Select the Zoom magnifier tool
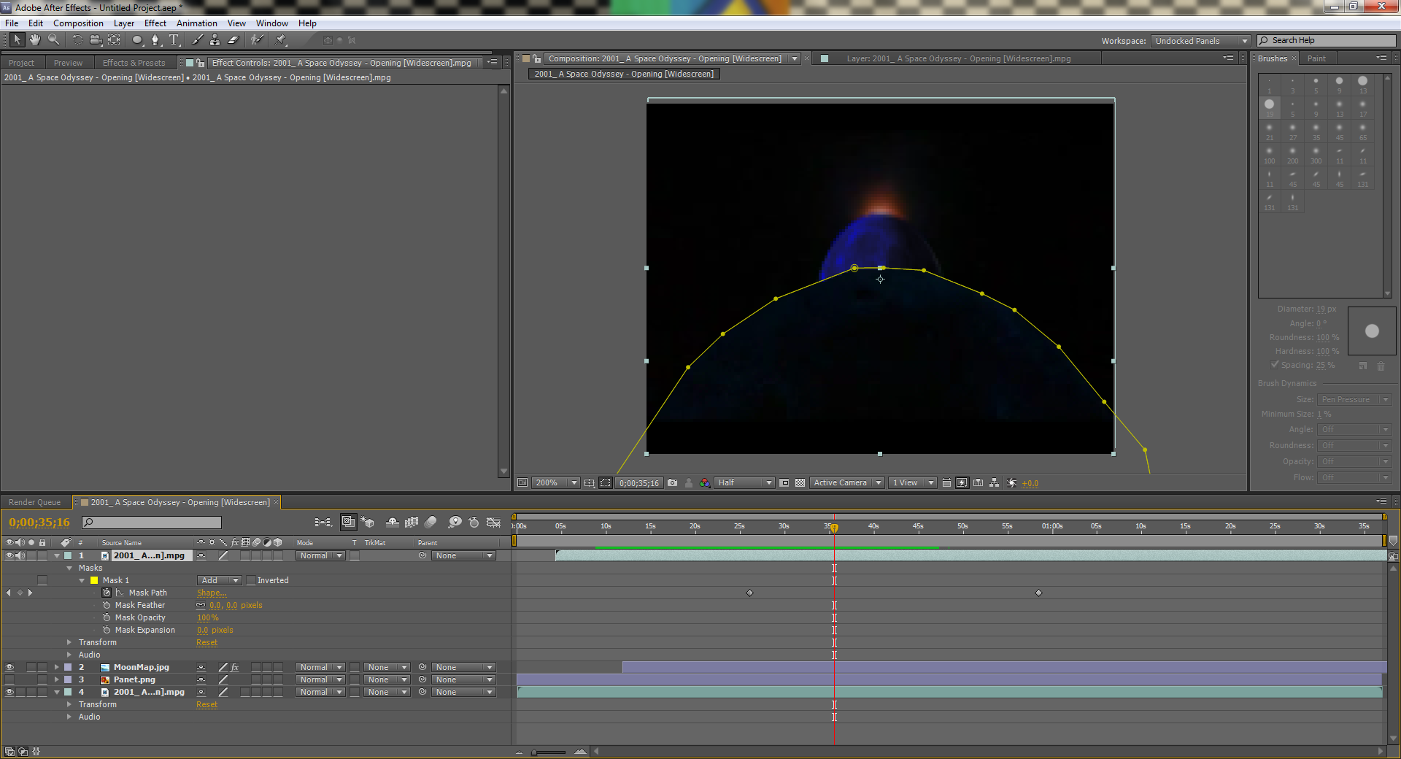 tap(53, 40)
